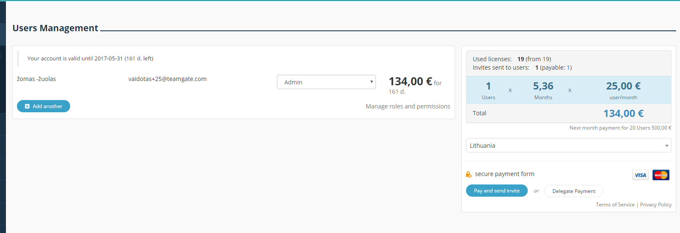Click the account valid until notice
The image size is (680, 233).
(90, 58)
